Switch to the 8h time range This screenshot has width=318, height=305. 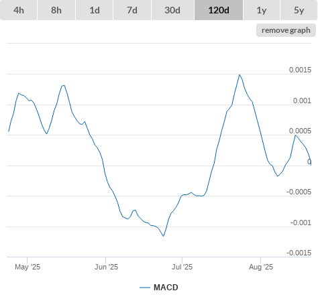point(56,10)
